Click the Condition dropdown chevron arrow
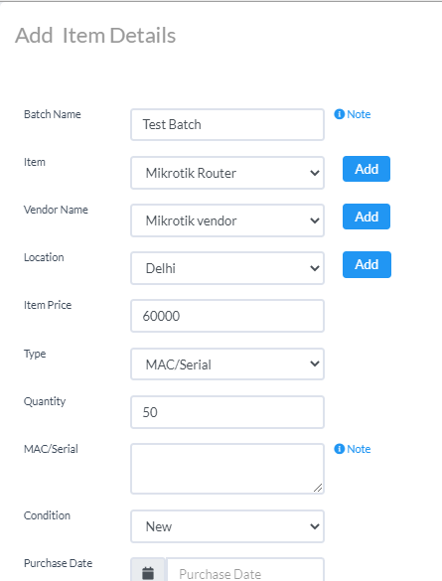Screen dimensions: 442x581 coord(315,526)
